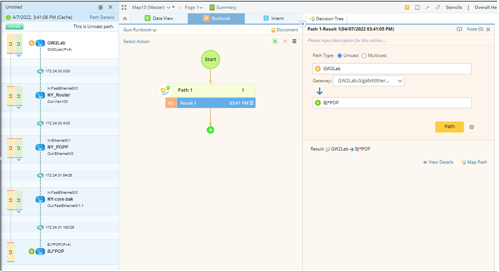
Task: Open the Decision Tree tab
Action: [x=326, y=19]
